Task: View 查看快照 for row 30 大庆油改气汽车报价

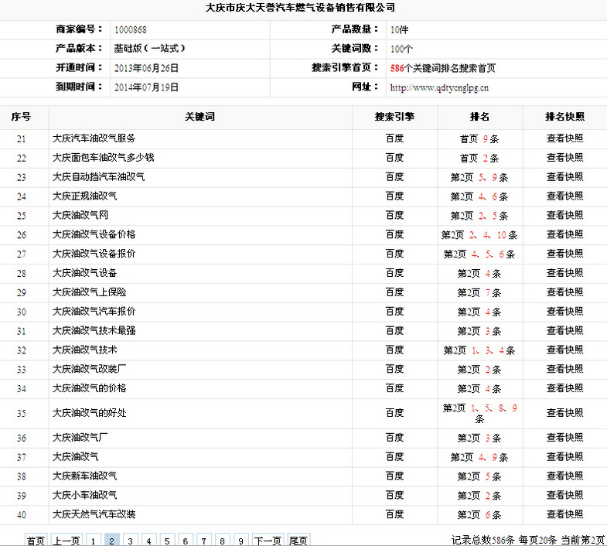Action: click(x=564, y=312)
